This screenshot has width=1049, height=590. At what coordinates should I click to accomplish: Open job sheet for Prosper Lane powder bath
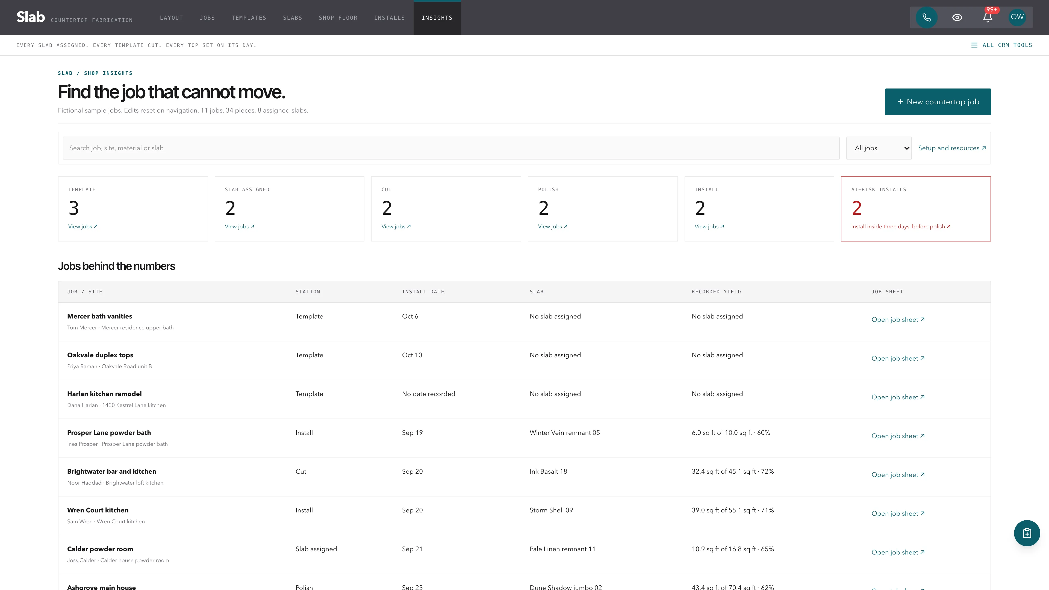898,436
